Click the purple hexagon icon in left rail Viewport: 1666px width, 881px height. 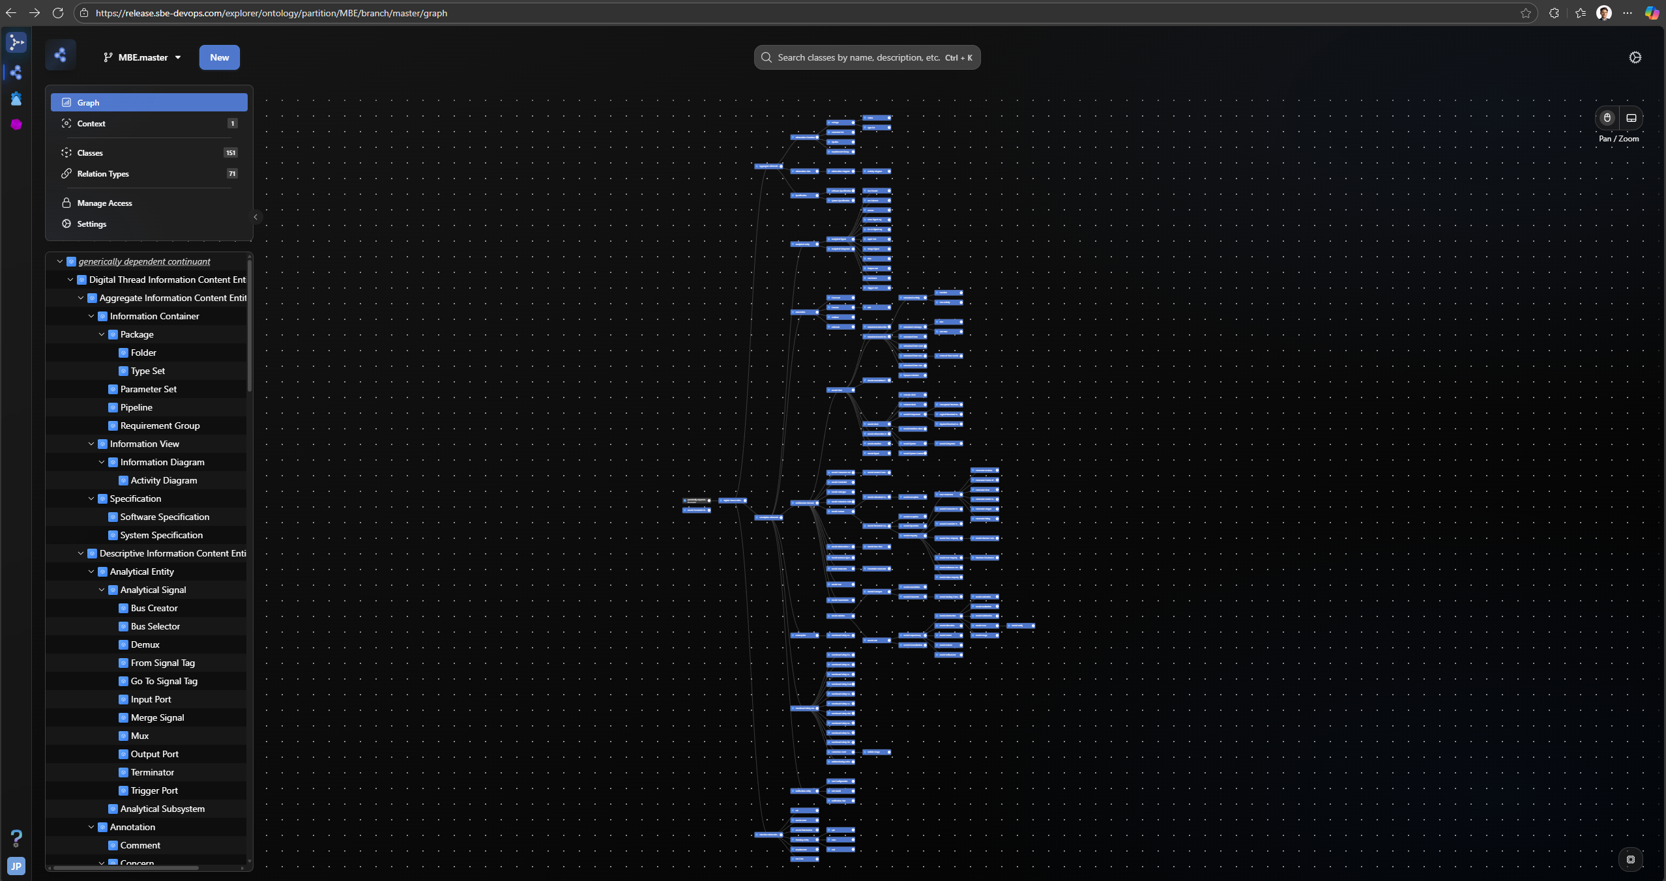click(x=16, y=124)
